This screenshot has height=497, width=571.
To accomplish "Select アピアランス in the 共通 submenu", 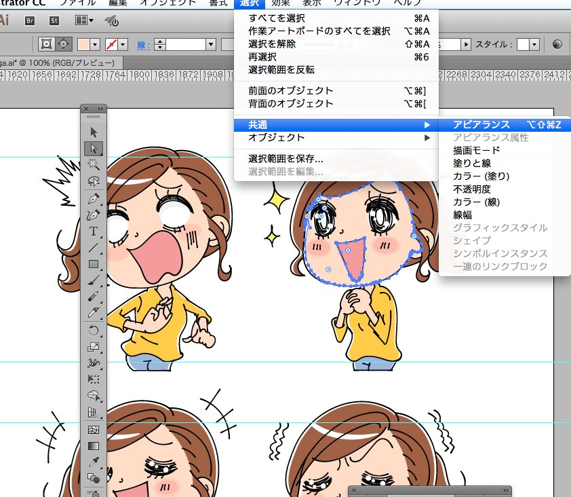I will [505, 125].
